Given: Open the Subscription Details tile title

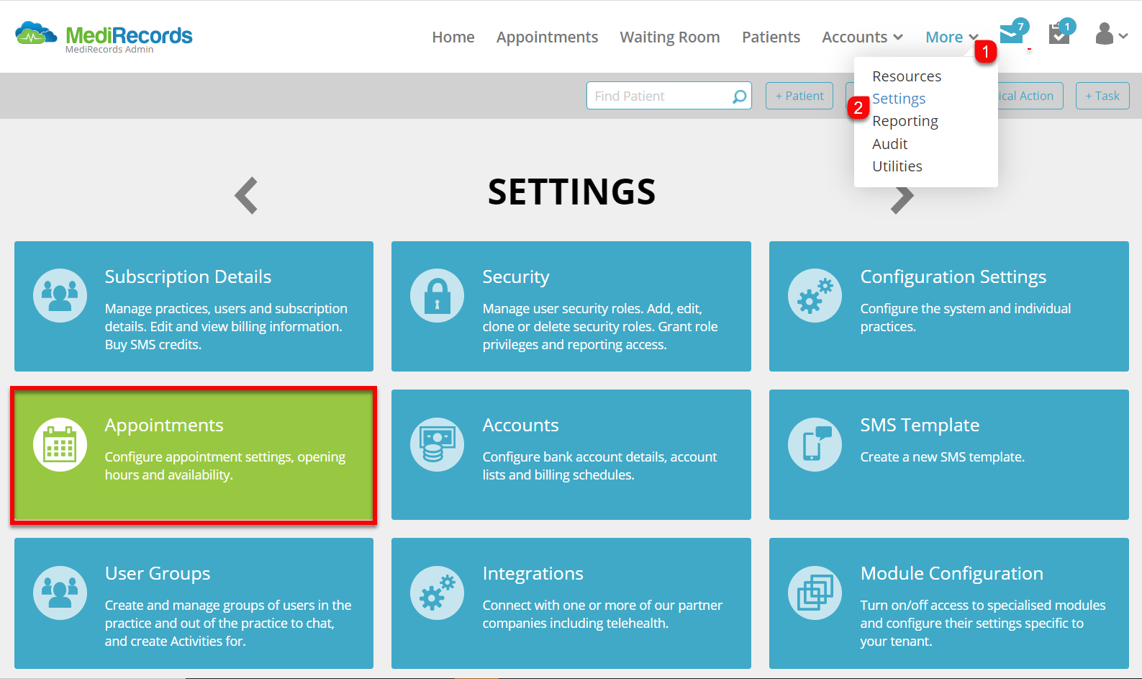Looking at the screenshot, I should (x=188, y=276).
